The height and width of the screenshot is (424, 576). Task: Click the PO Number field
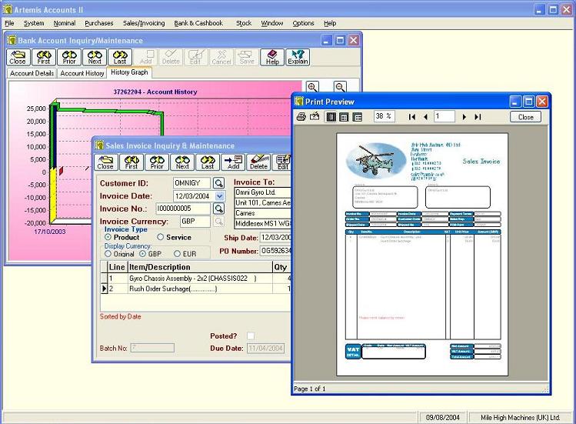coord(275,251)
